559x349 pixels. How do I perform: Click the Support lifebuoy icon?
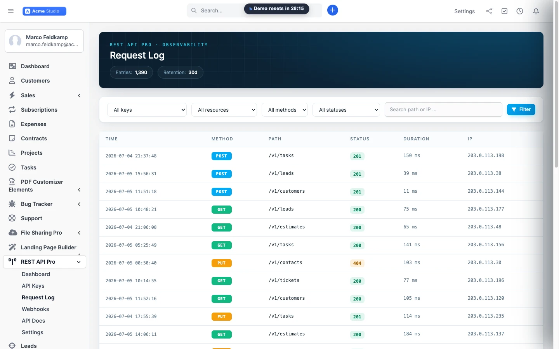point(12,218)
